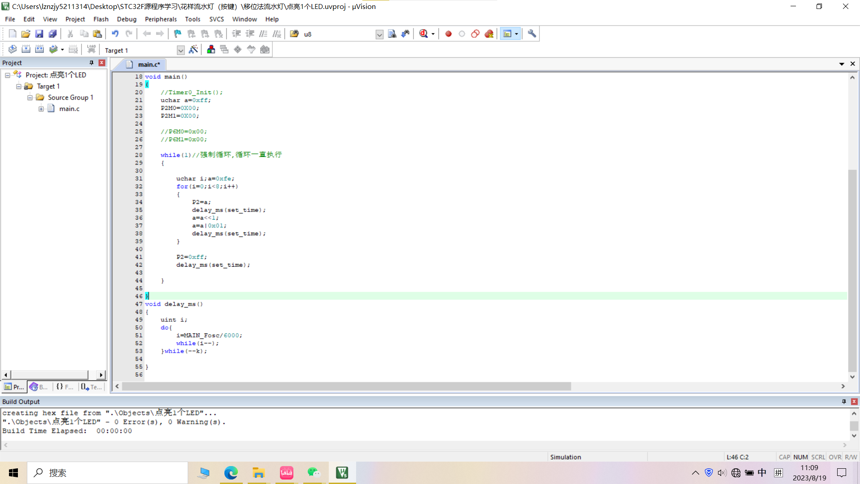This screenshot has width=860, height=484.
Task: Open File Explorer from the taskbar
Action: tap(258, 473)
